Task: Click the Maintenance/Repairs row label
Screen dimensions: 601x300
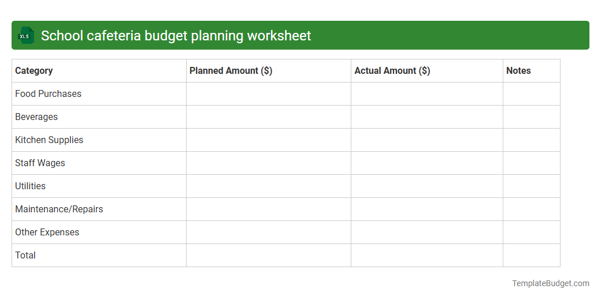Action: [x=59, y=209]
